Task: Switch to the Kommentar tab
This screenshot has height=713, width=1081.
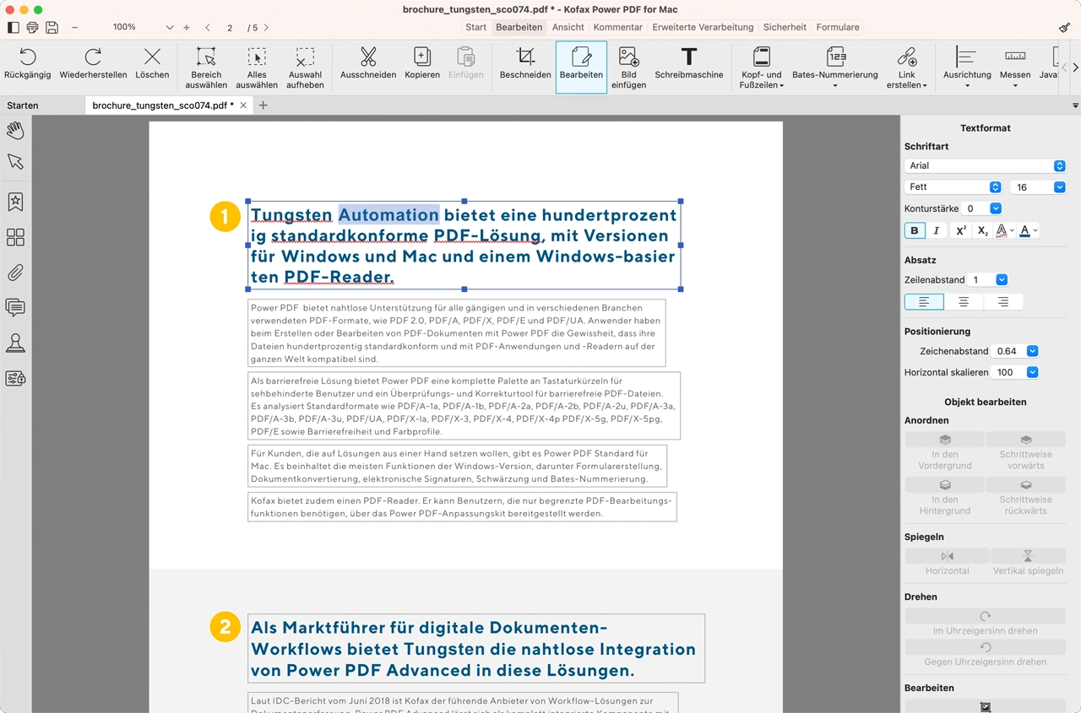Action: pyautogui.click(x=618, y=27)
